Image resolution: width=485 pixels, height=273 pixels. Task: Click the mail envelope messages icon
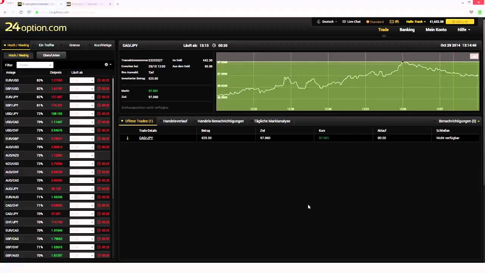coord(392,22)
